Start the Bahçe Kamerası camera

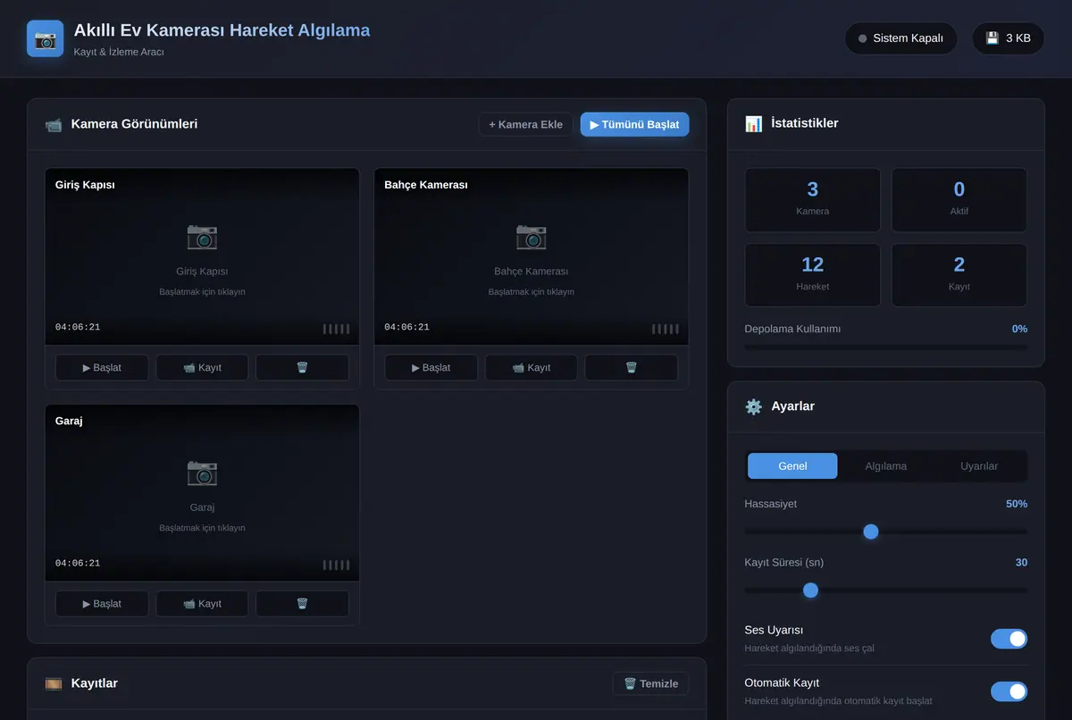pos(431,367)
